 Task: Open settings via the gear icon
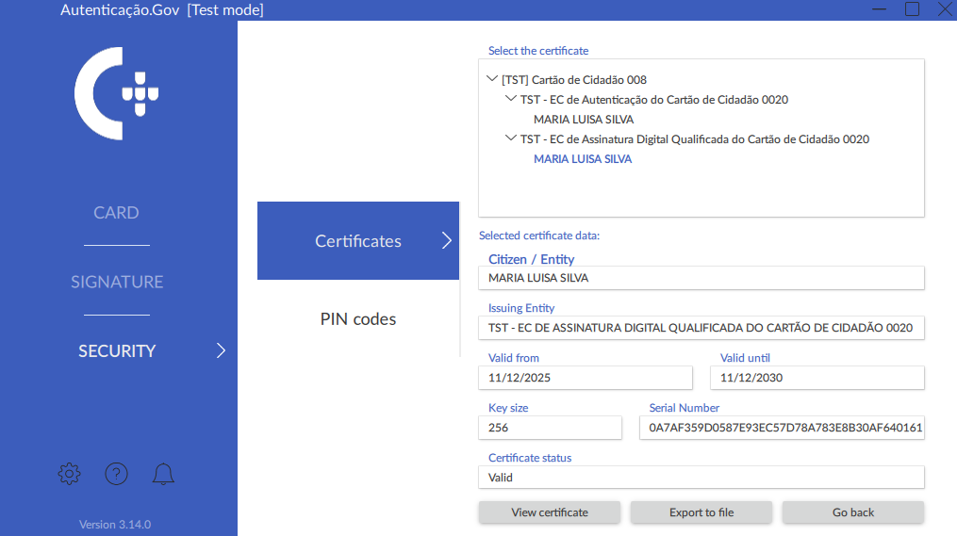(x=69, y=474)
